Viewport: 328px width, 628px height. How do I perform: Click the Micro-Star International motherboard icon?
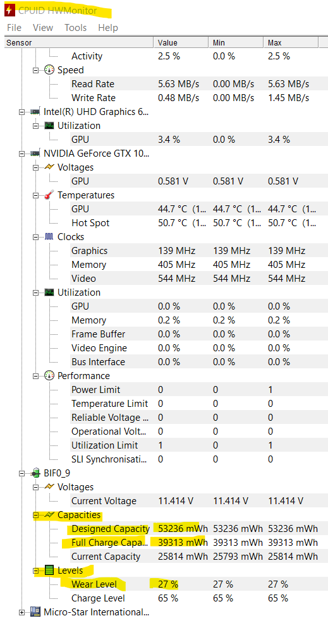click(x=35, y=612)
